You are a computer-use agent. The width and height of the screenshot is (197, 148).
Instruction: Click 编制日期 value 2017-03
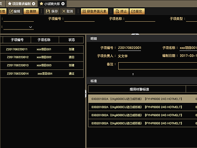188,56
